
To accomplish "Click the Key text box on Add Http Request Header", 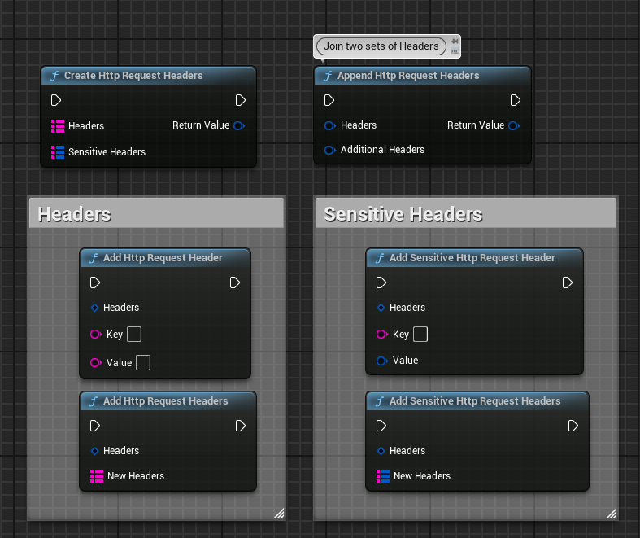I will click(134, 335).
